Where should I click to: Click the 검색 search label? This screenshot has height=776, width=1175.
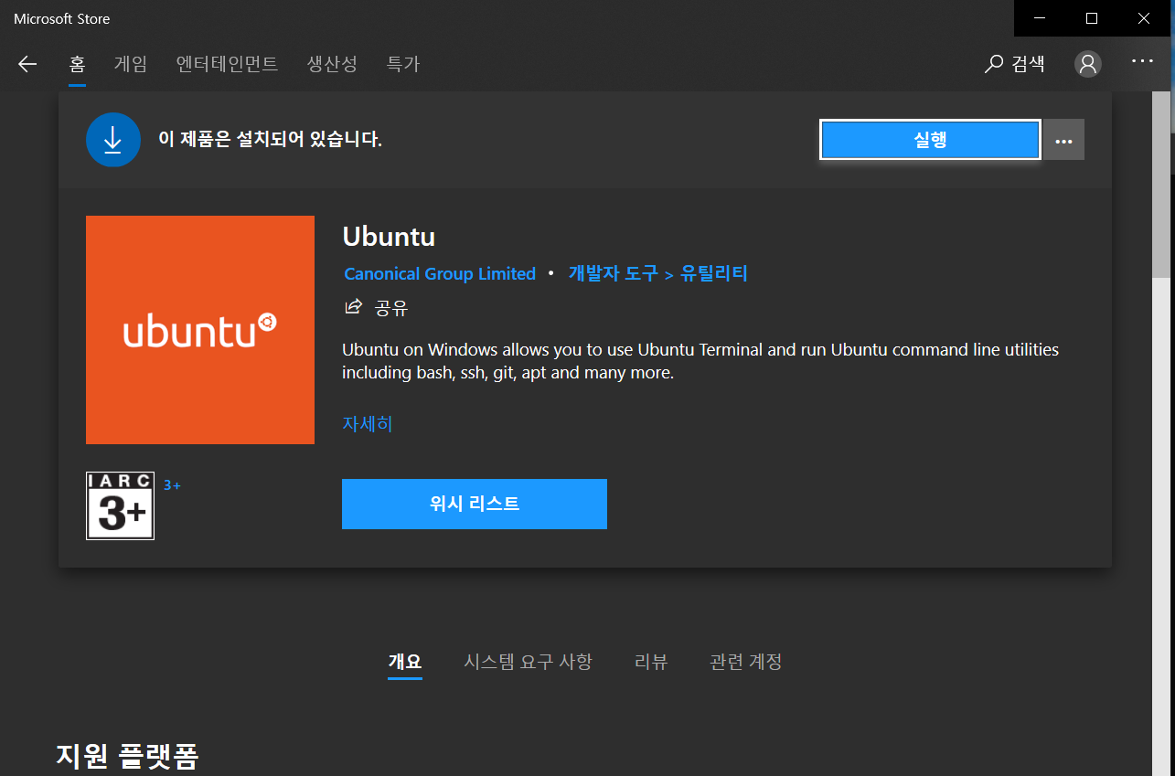(1029, 64)
